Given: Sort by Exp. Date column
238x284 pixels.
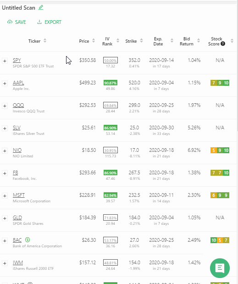Looking at the screenshot, I should coord(172,41).
